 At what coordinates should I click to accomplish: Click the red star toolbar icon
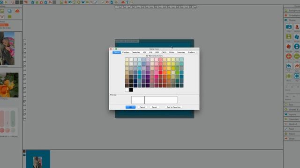pos(66,2)
